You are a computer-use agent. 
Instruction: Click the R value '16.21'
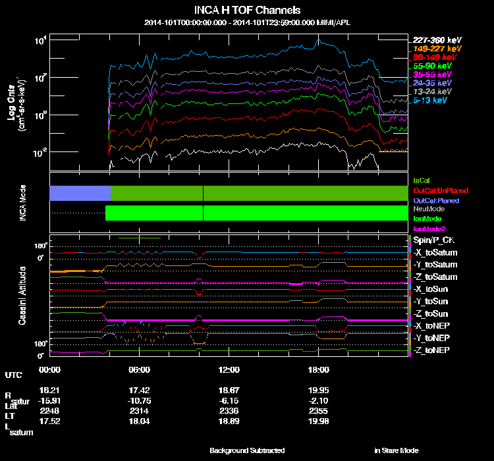[49, 390]
